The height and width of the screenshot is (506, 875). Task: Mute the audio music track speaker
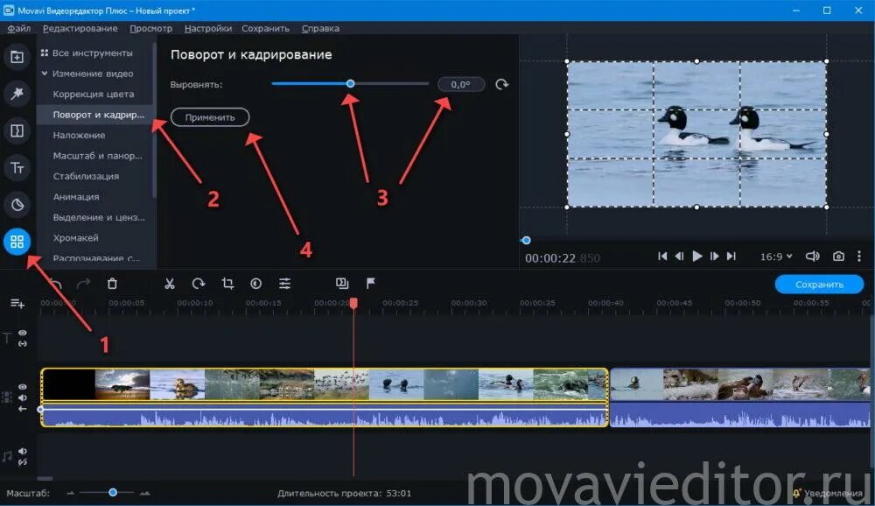coord(23,451)
